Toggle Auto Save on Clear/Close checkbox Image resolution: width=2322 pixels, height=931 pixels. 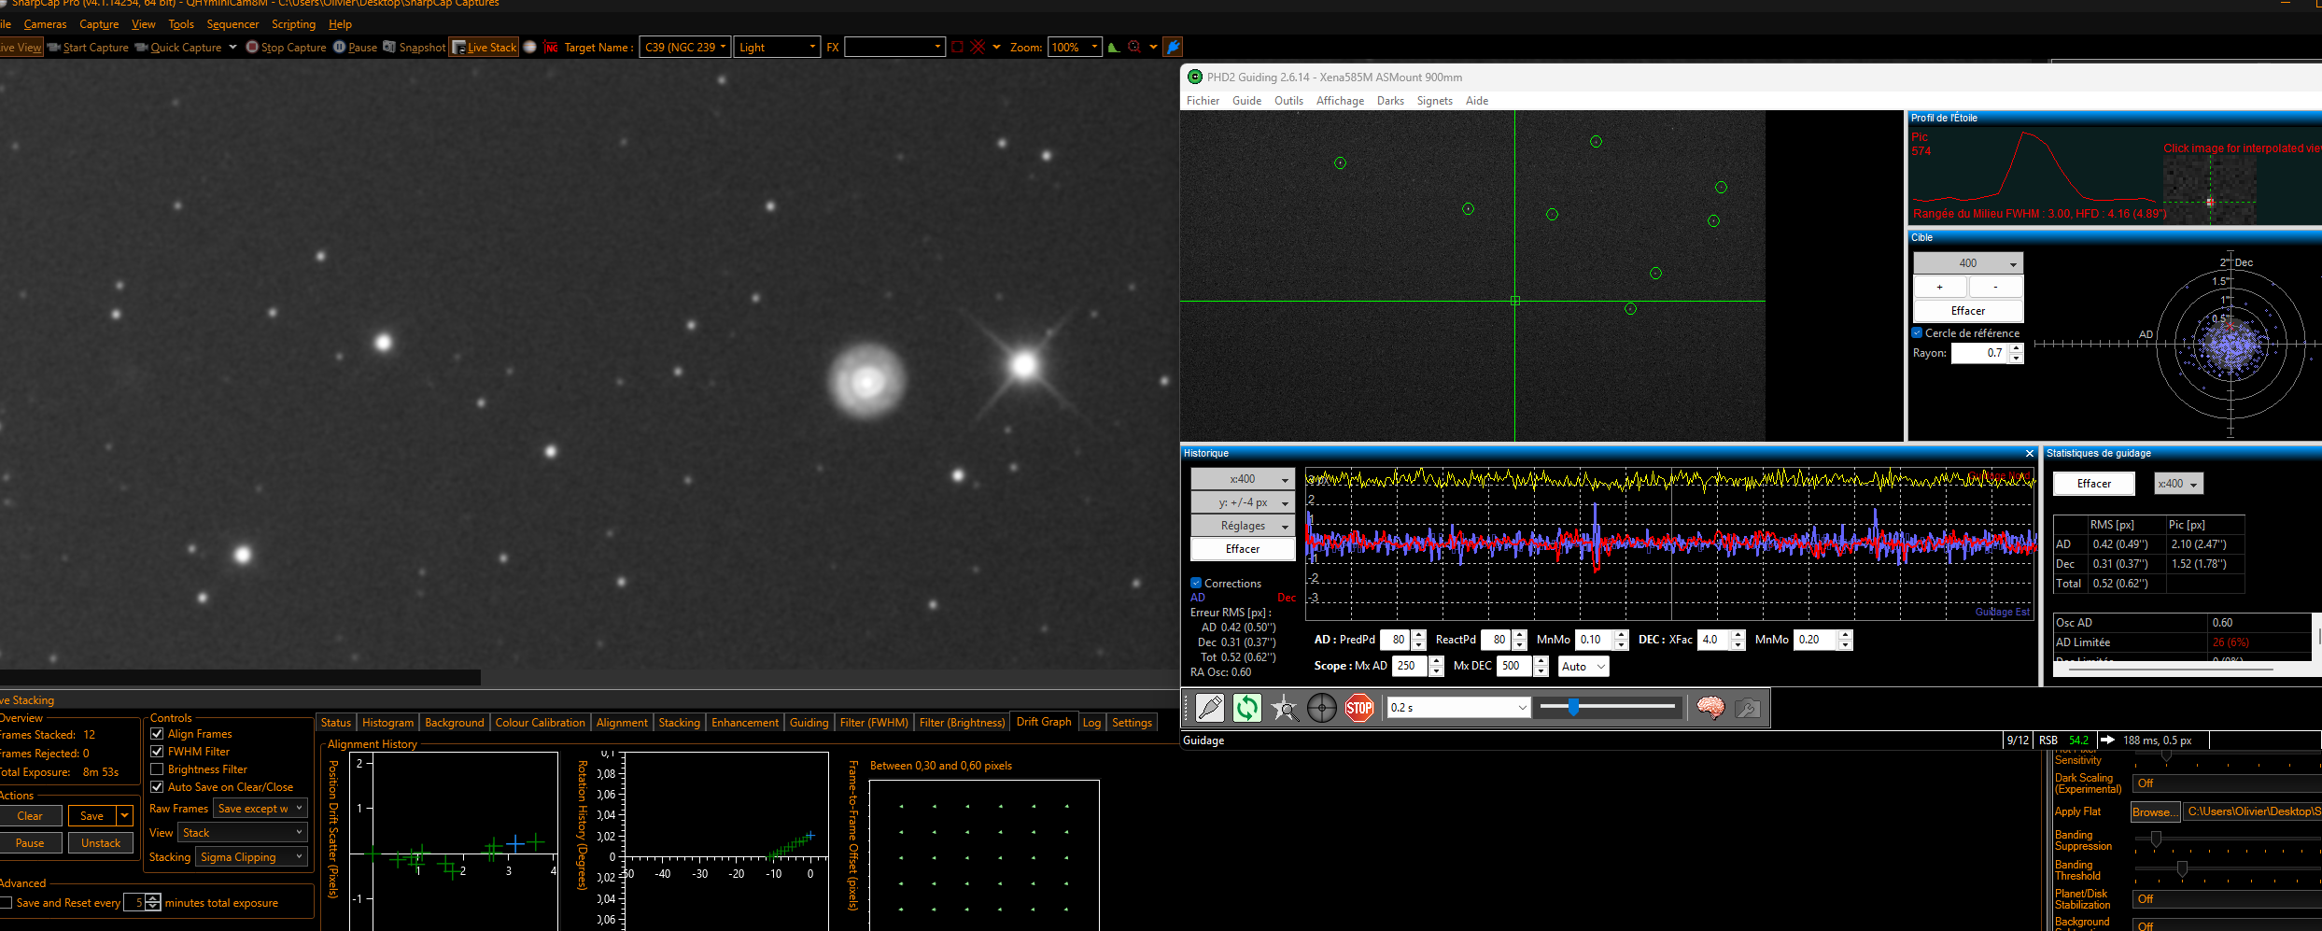click(x=157, y=787)
